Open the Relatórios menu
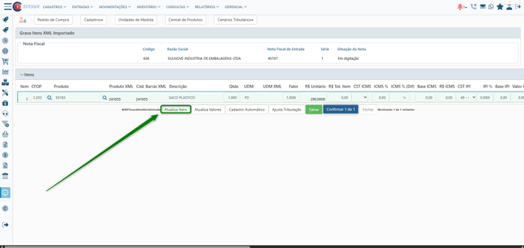This screenshot has height=248, width=524. tap(206, 7)
